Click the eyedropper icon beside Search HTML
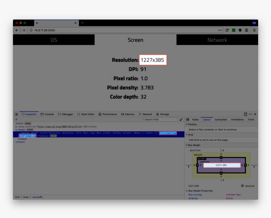This screenshot has width=271, height=218. pos(181,119)
